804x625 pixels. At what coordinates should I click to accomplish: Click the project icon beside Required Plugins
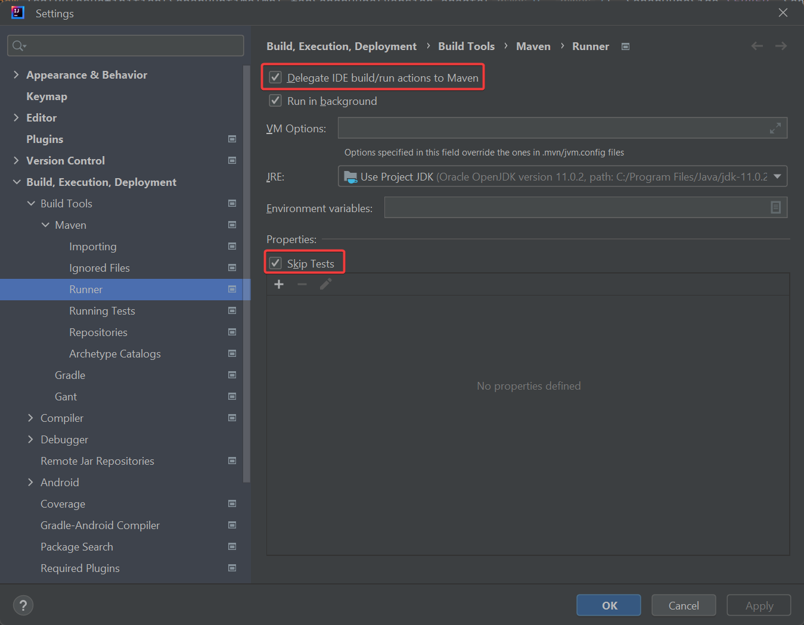point(232,568)
